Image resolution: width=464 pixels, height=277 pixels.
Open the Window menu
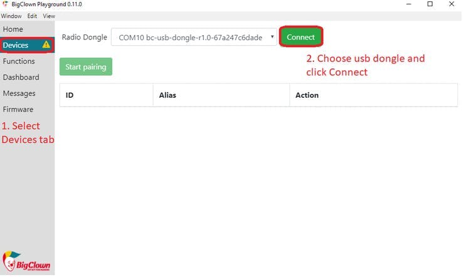click(x=11, y=16)
